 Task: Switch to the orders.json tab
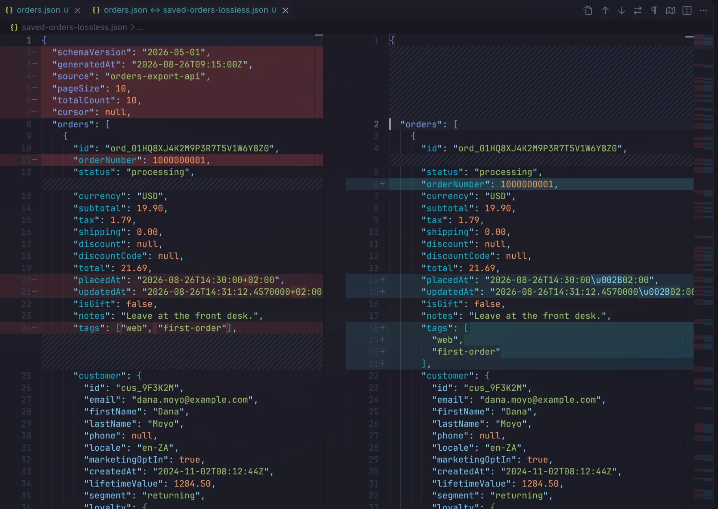pyautogui.click(x=38, y=10)
